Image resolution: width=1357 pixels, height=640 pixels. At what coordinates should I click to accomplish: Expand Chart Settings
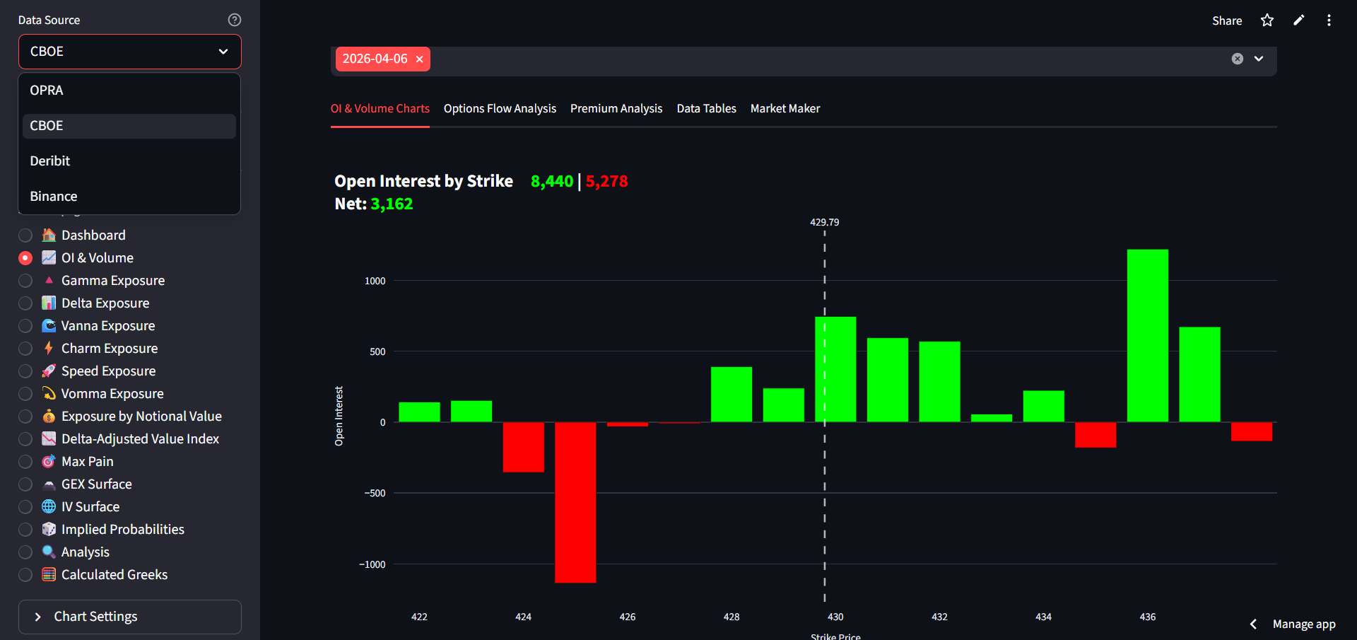click(129, 616)
